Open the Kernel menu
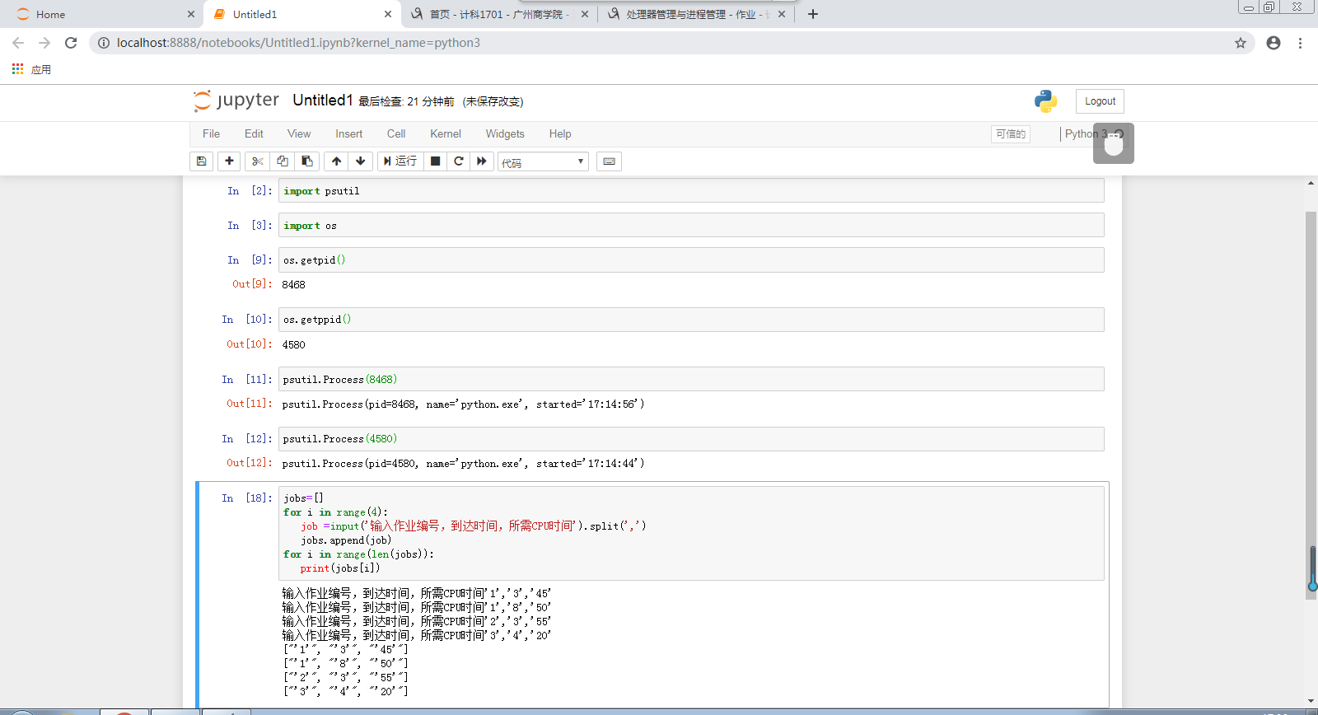1318x715 pixels. pyautogui.click(x=445, y=133)
